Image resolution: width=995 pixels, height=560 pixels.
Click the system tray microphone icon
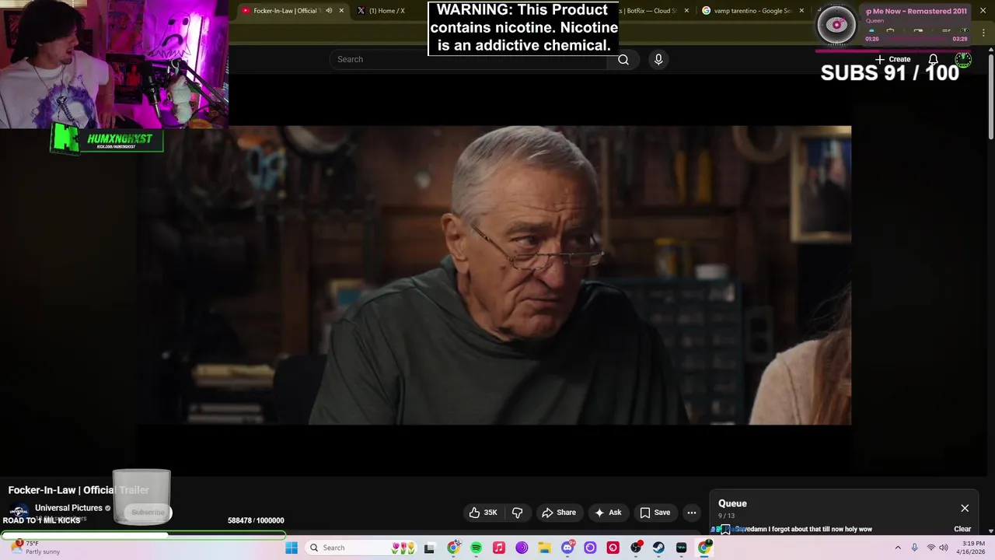pyautogui.click(x=915, y=548)
